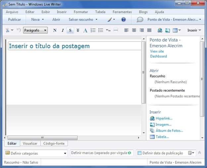Click the Hiperlink... sidebar link

tap(164, 118)
